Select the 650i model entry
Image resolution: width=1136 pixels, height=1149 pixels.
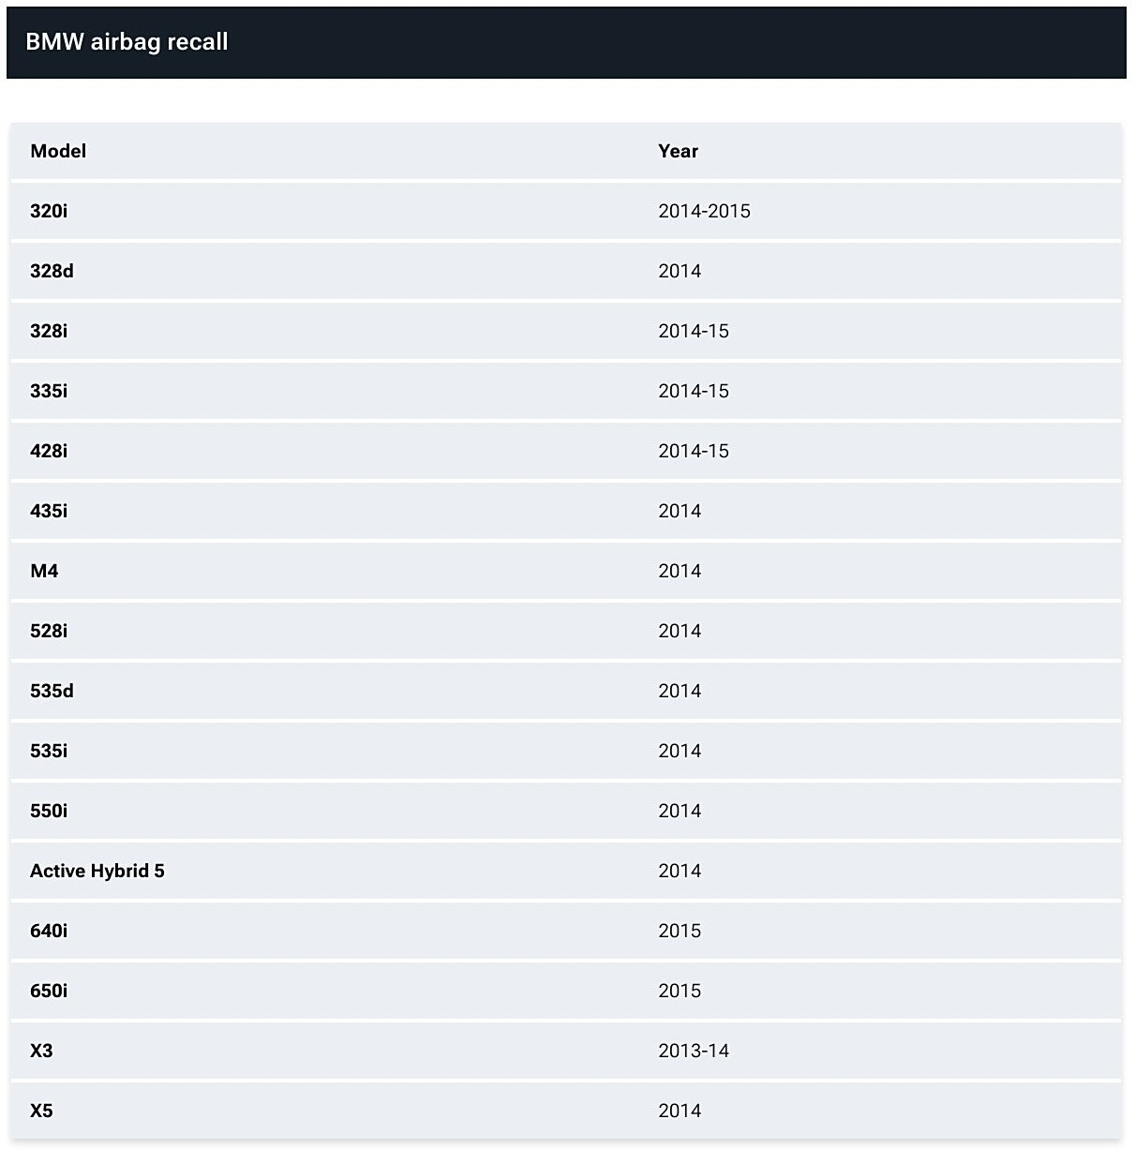[49, 991]
